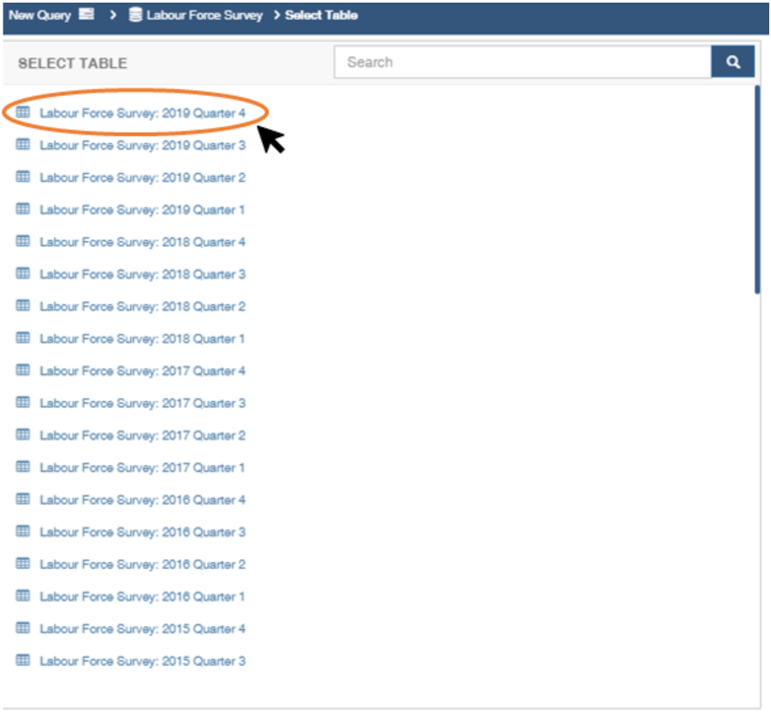Click table icon beside 2015 Quarter 4
This screenshot has width=771, height=712.
click(x=23, y=628)
